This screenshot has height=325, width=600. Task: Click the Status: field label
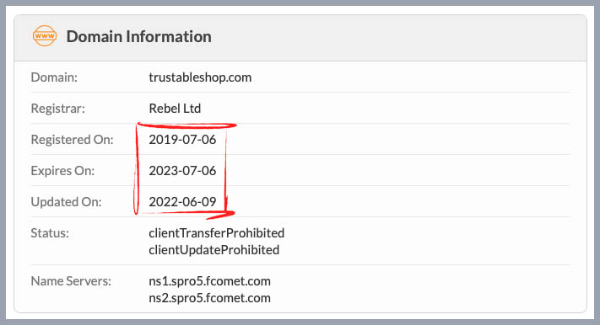[50, 233]
